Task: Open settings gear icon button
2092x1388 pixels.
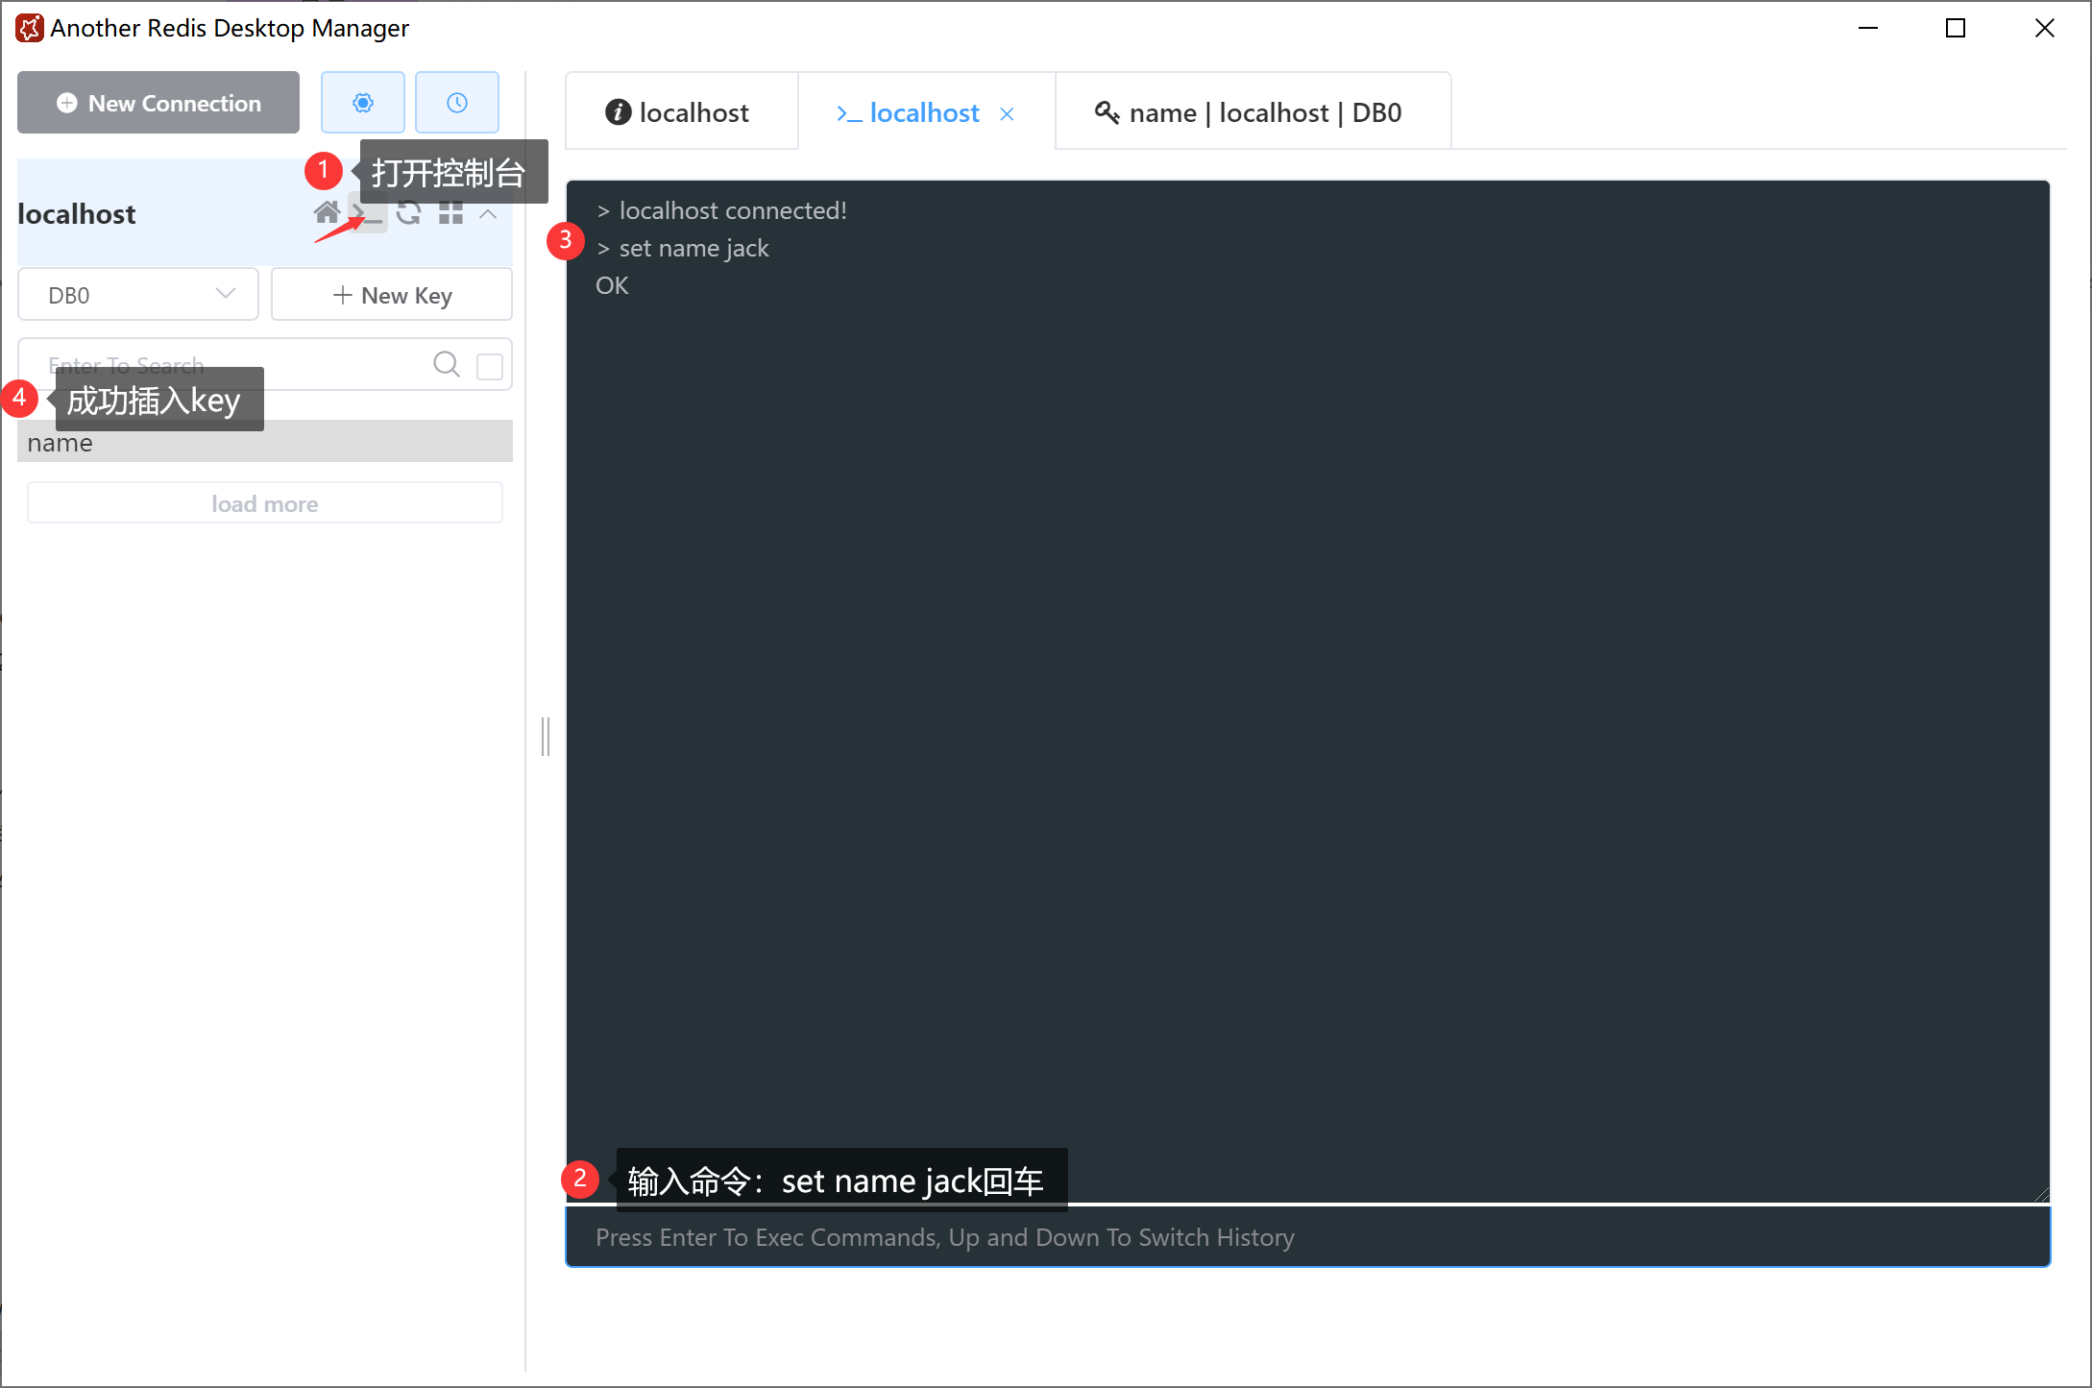Action: (362, 103)
